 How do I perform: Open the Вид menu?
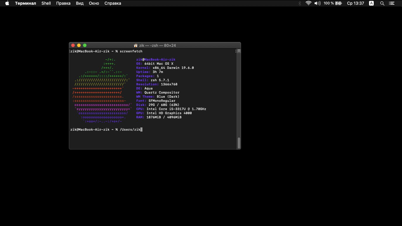pos(80,3)
